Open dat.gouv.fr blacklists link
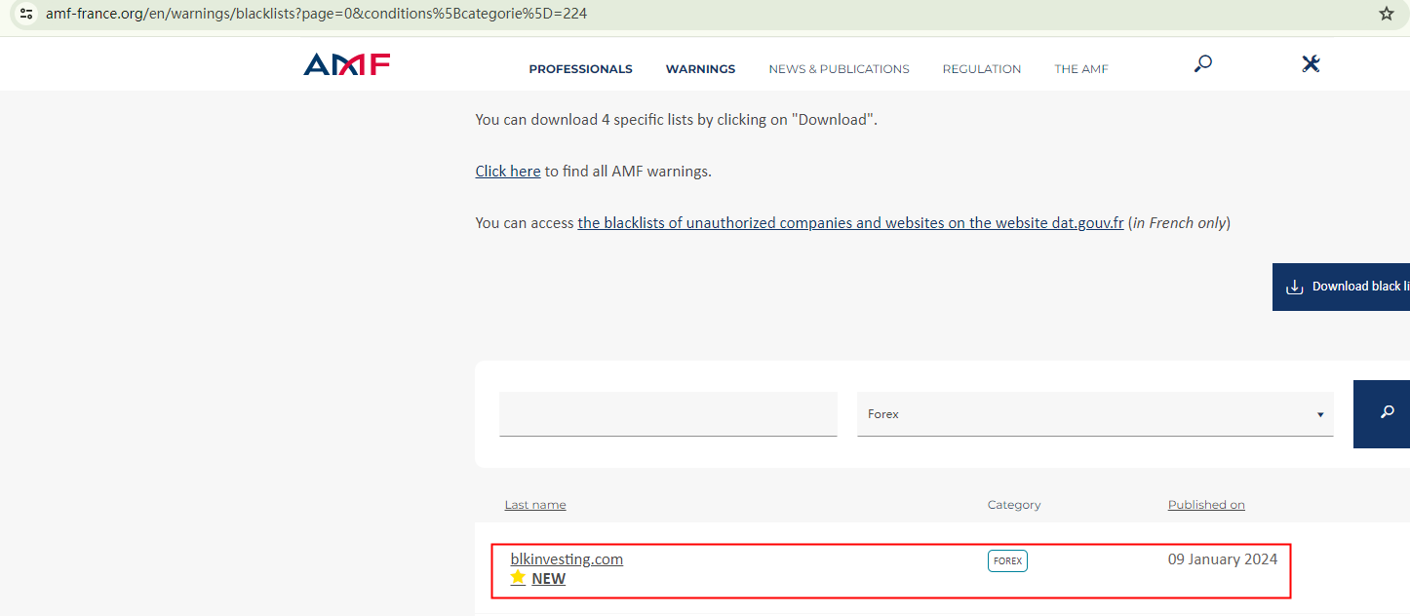 point(850,223)
